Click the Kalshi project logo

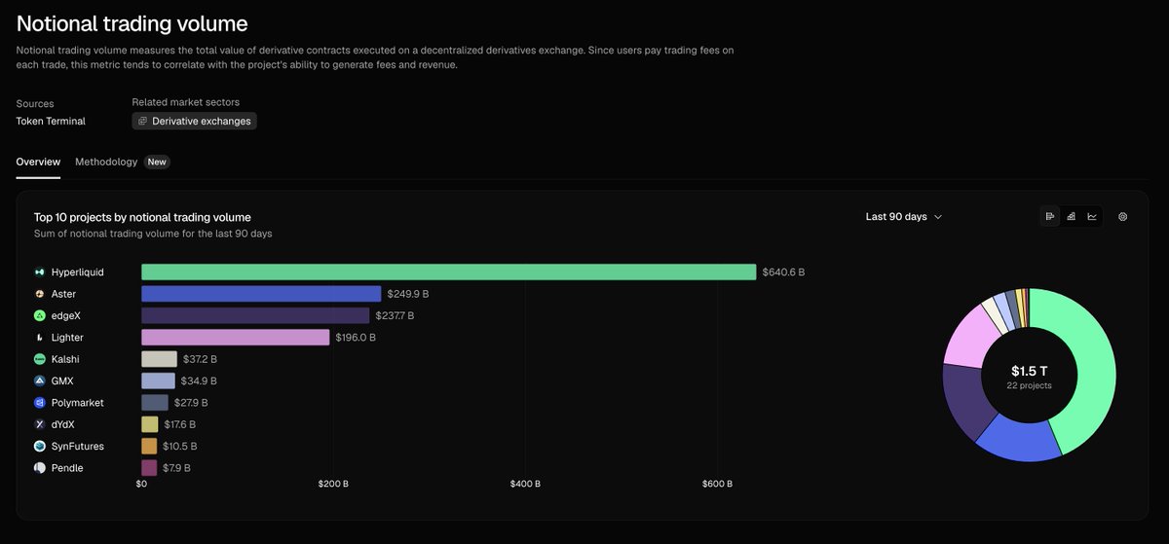pyautogui.click(x=40, y=359)
